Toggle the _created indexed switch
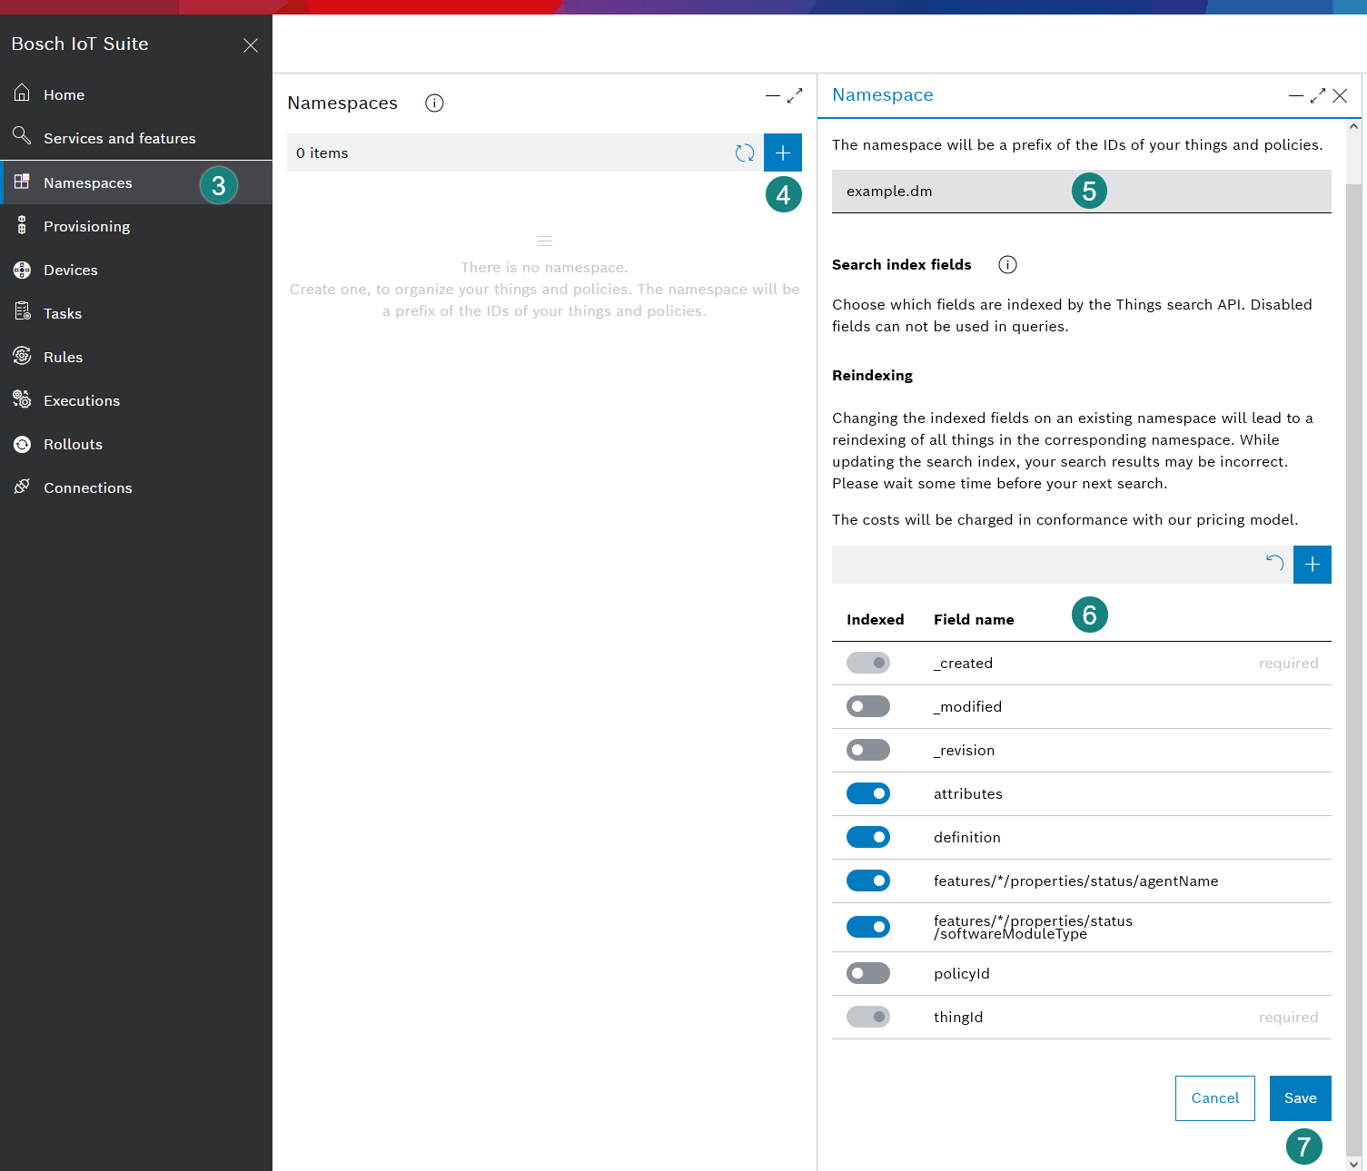Viewport: 1367px width, 1171px height. click(x=868, y=663)
